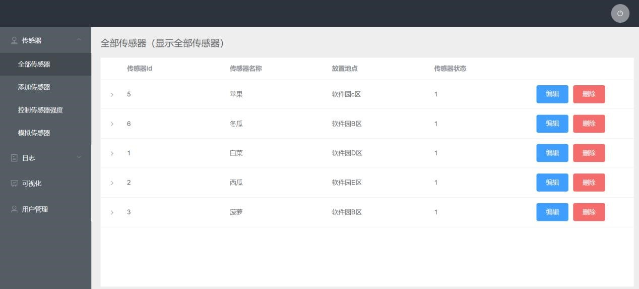This screenshot has width=639, height=289.
Task: Click the 全部传感器 page heading
Action: (162, 43)
